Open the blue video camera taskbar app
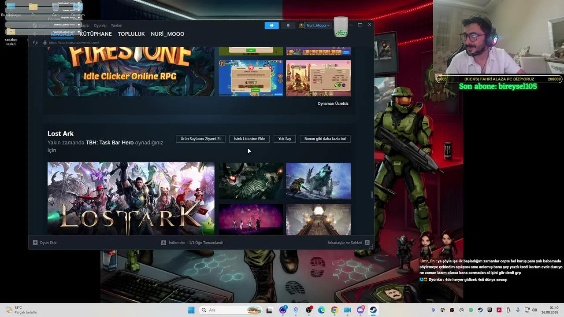 347,310
